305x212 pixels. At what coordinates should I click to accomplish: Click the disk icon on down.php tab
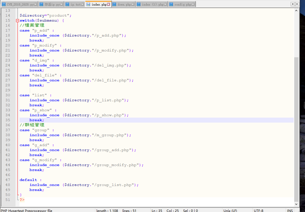coord(115,4)
